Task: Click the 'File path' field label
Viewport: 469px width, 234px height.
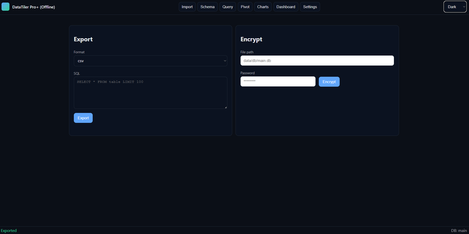Action: (x=247, y=52)
